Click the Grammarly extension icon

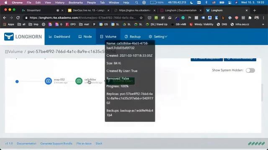click(183, 17)
